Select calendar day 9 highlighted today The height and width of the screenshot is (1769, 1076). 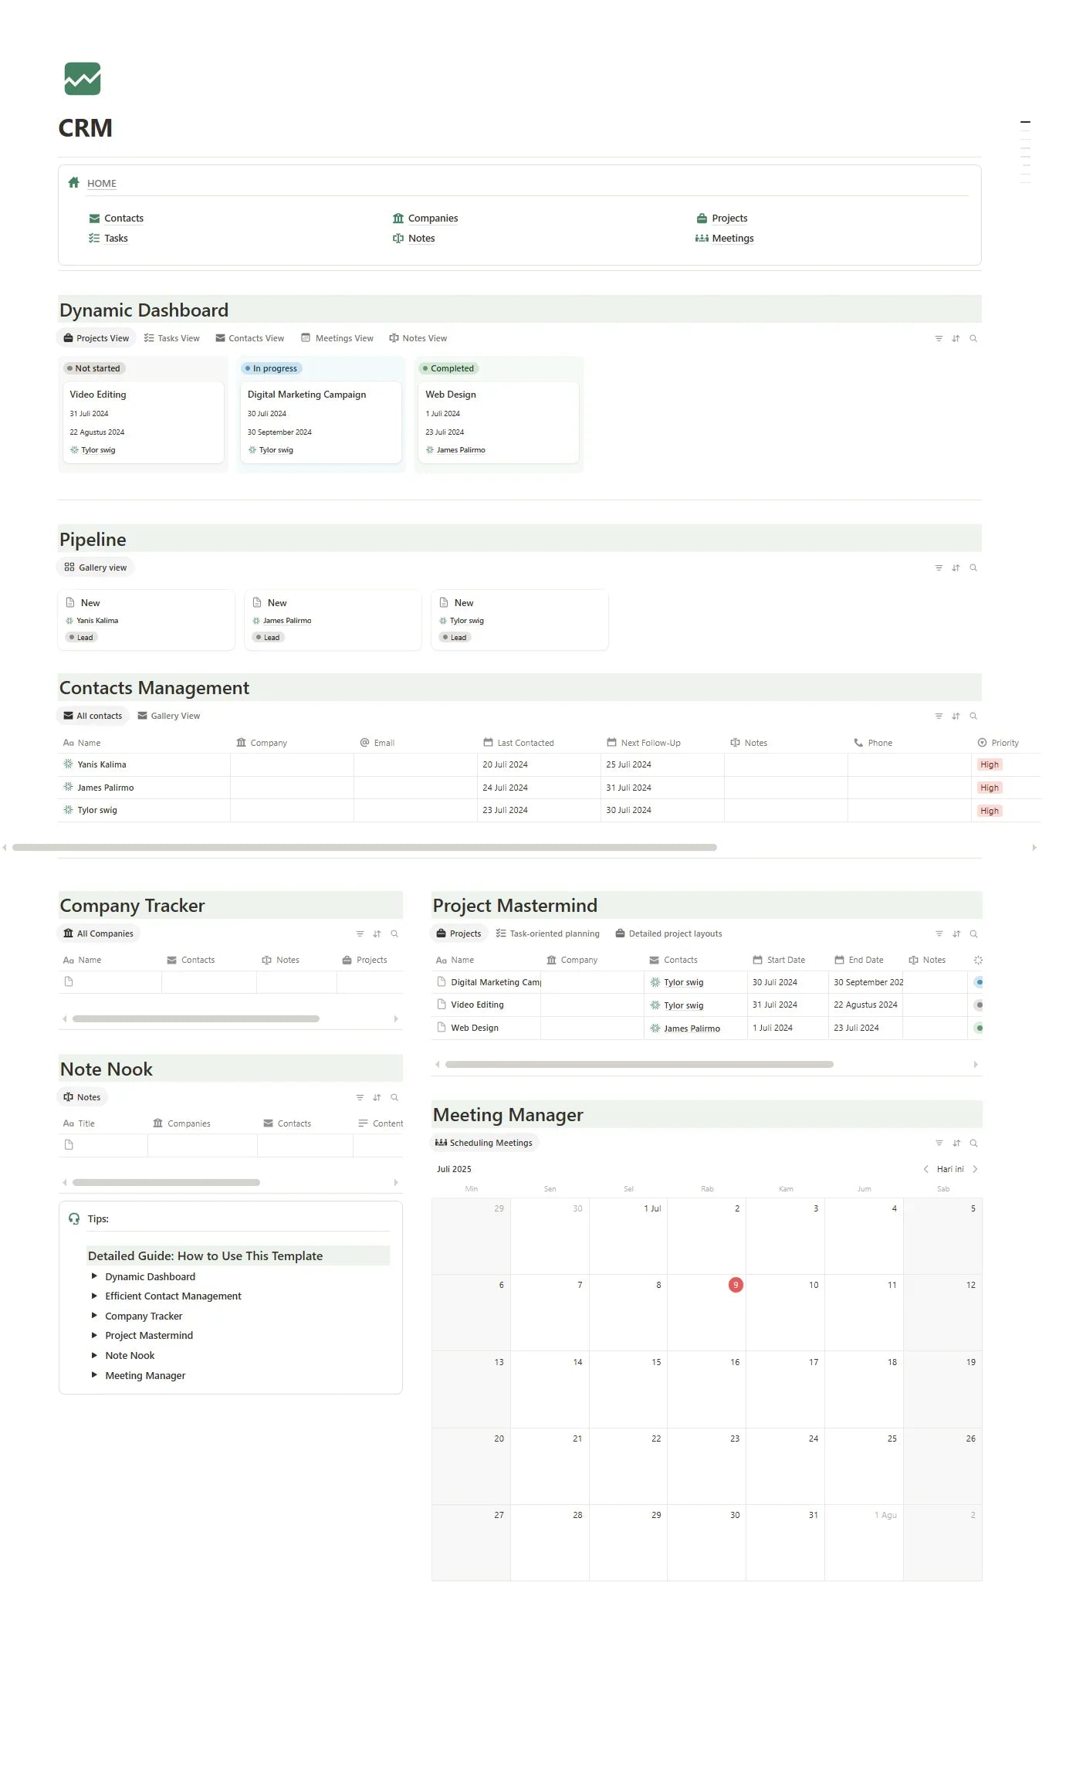coord(736,1285)
